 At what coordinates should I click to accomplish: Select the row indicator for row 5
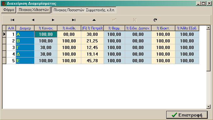[x=4, y=61]
